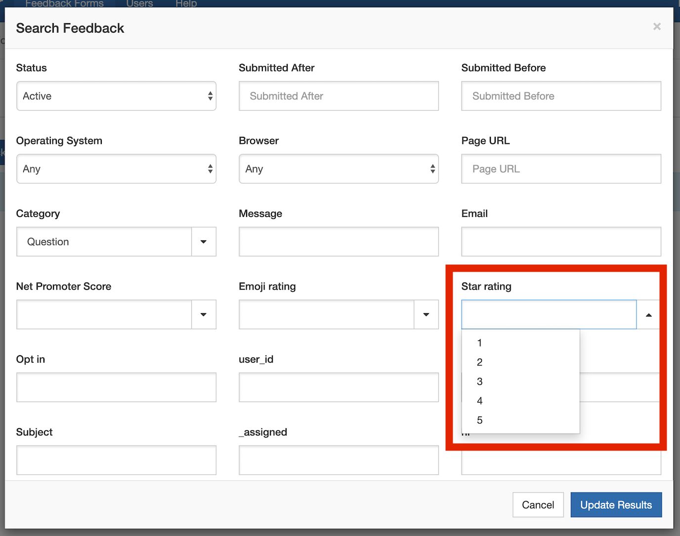Open the Help menu item
Screen dimensions: 680x536
185,4
